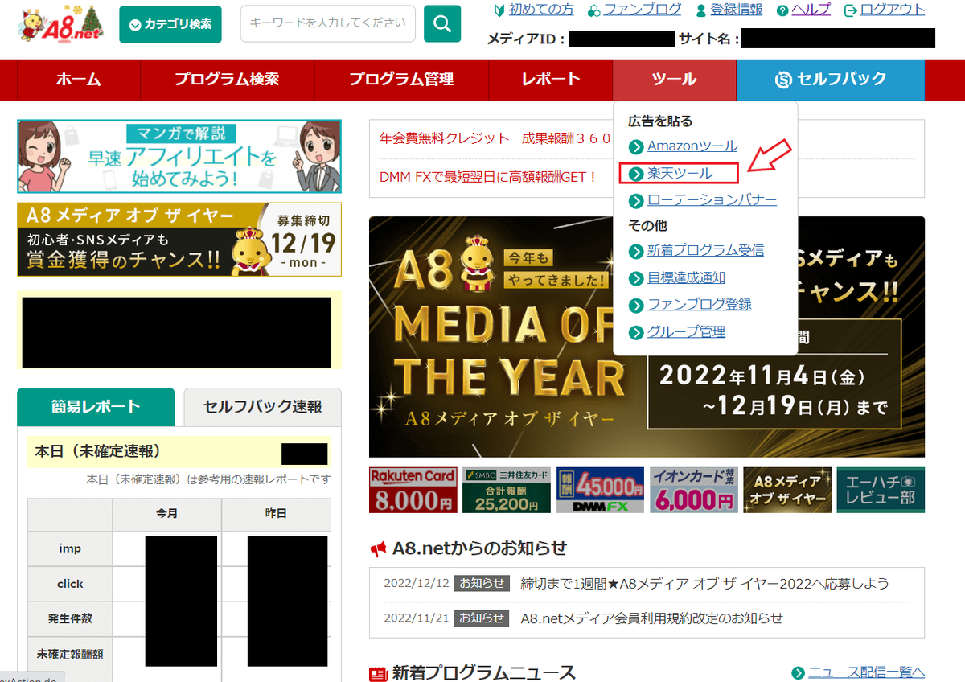Screen dimensions: 965x682
Task: Open 締切まで1週間 notice dated 2022/12/12
Action: point(704,584)
